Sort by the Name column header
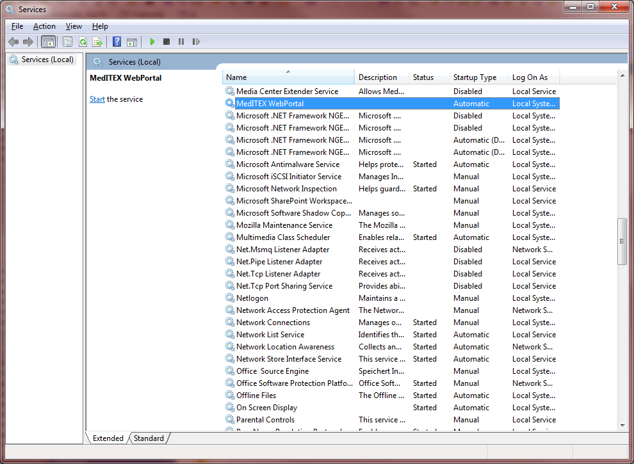 click(288, 77)
